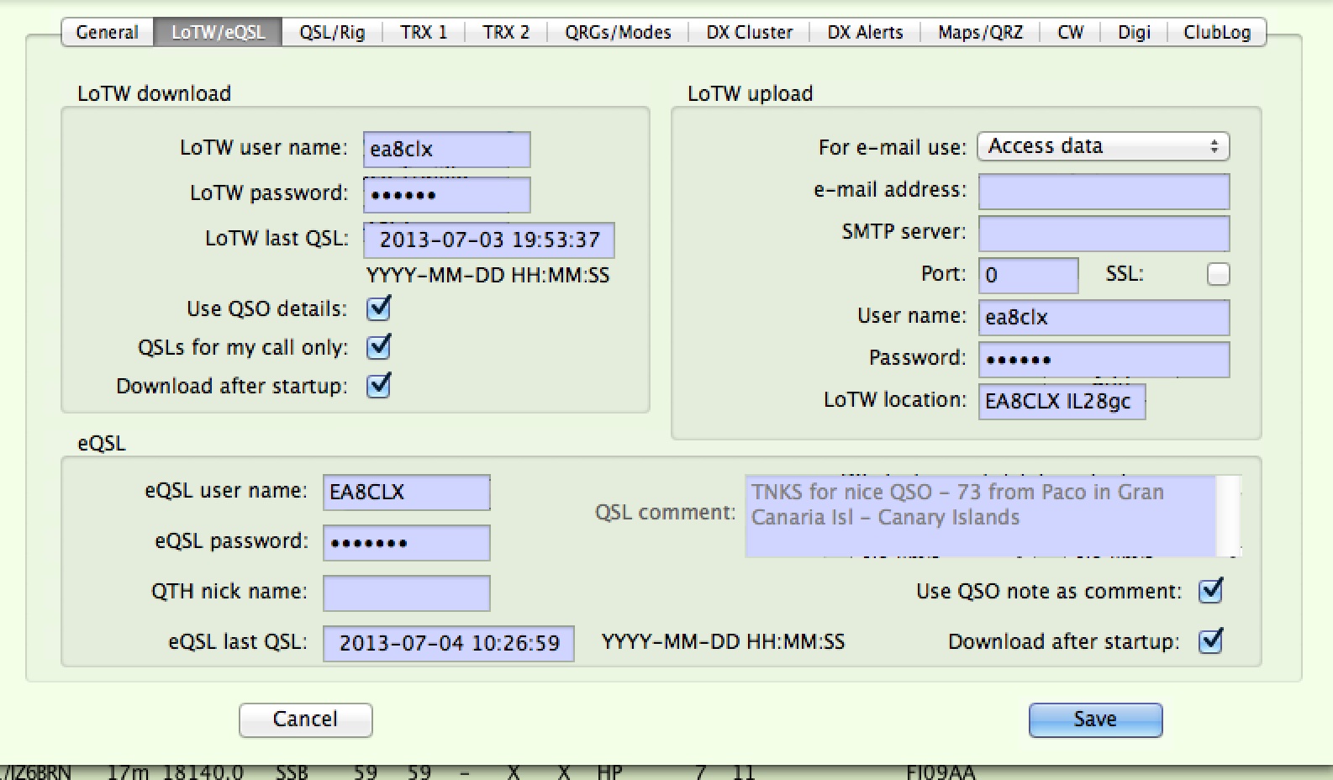Switch to the CW tab
The width and height of the screenshot is (1333, 780).
pos(1070,33)
